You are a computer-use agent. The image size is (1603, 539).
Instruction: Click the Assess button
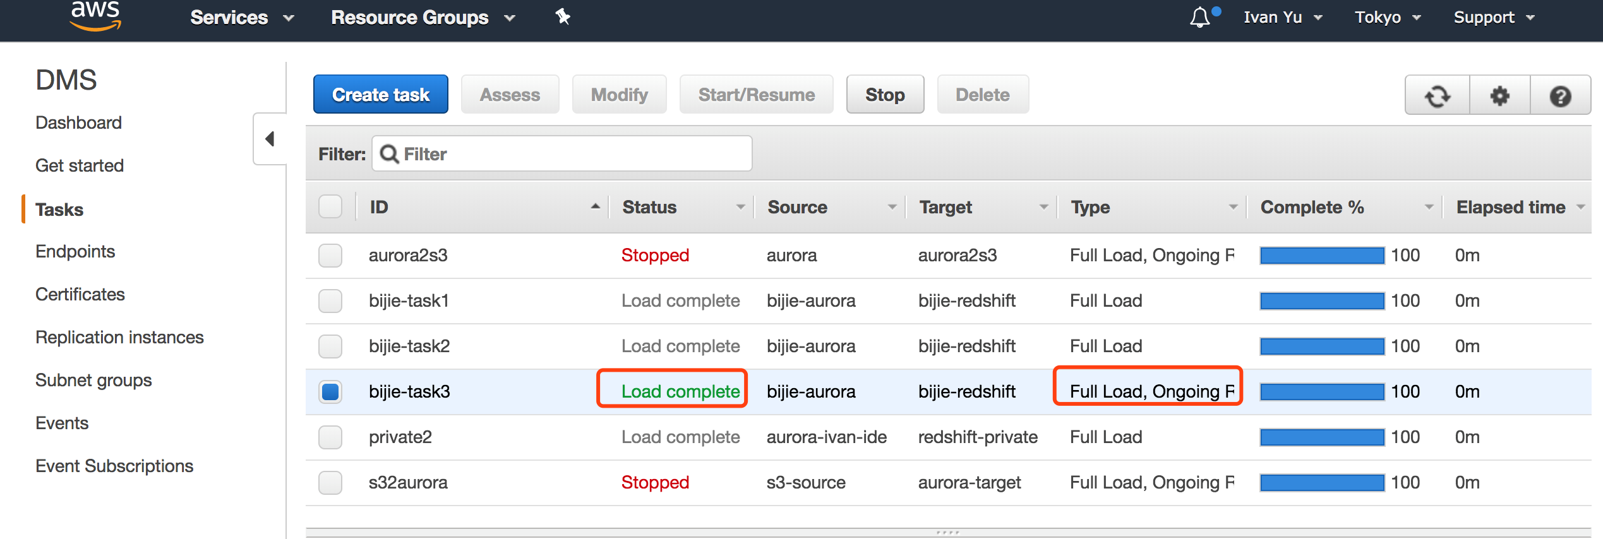point(510,95)
